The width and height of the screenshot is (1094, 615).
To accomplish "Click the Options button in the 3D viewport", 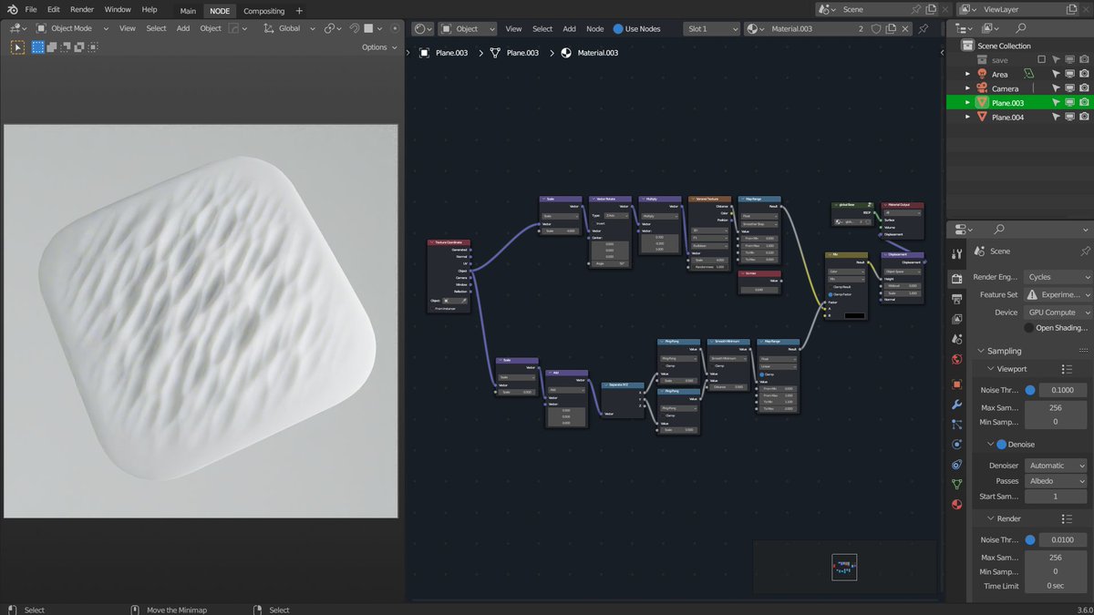I will tap(378, 47).
